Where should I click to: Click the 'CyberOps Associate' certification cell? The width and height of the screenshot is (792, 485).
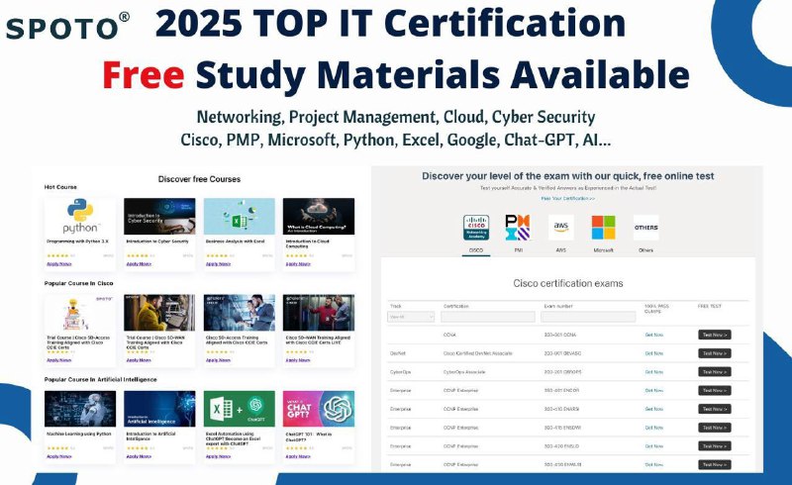pos(464,372)
